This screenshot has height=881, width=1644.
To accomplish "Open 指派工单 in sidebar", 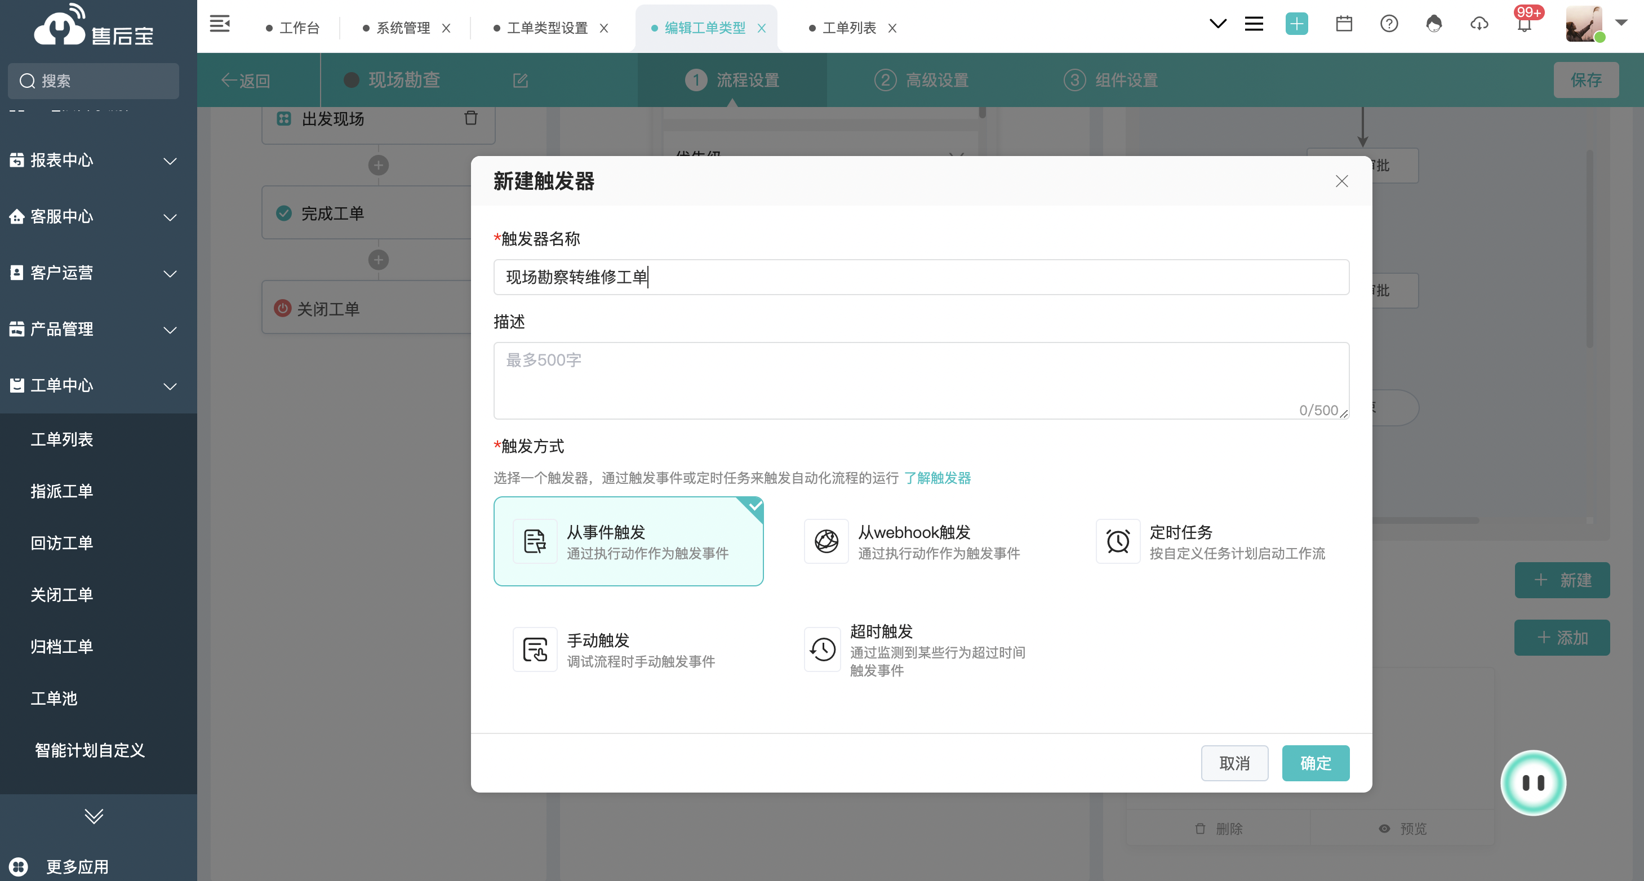I will coord(62,491).
